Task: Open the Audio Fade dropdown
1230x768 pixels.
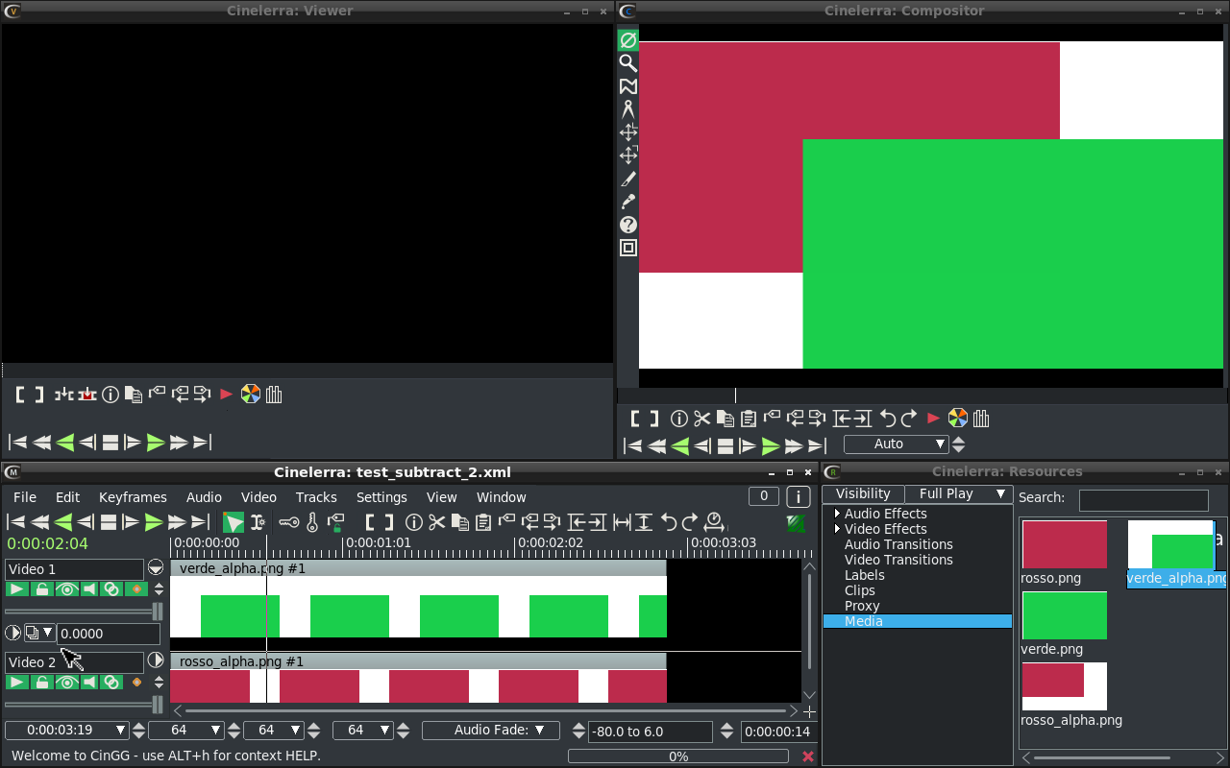Action: pyautogui.click(x=491, y=731)
